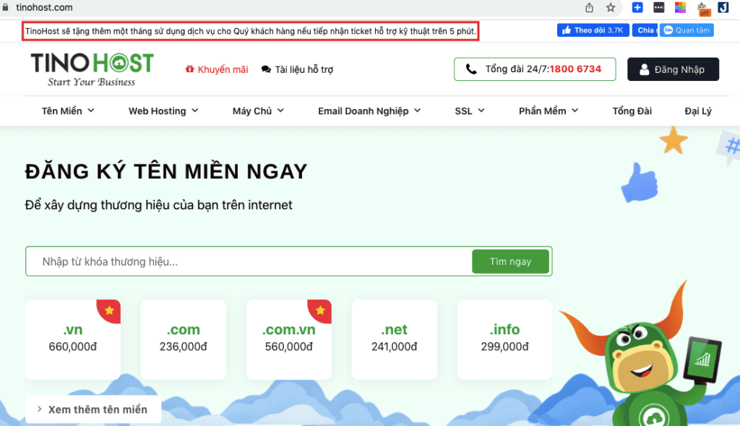Expand the Tên Miền menu
This screenshot has height=426, width=740.
[68, 111]
